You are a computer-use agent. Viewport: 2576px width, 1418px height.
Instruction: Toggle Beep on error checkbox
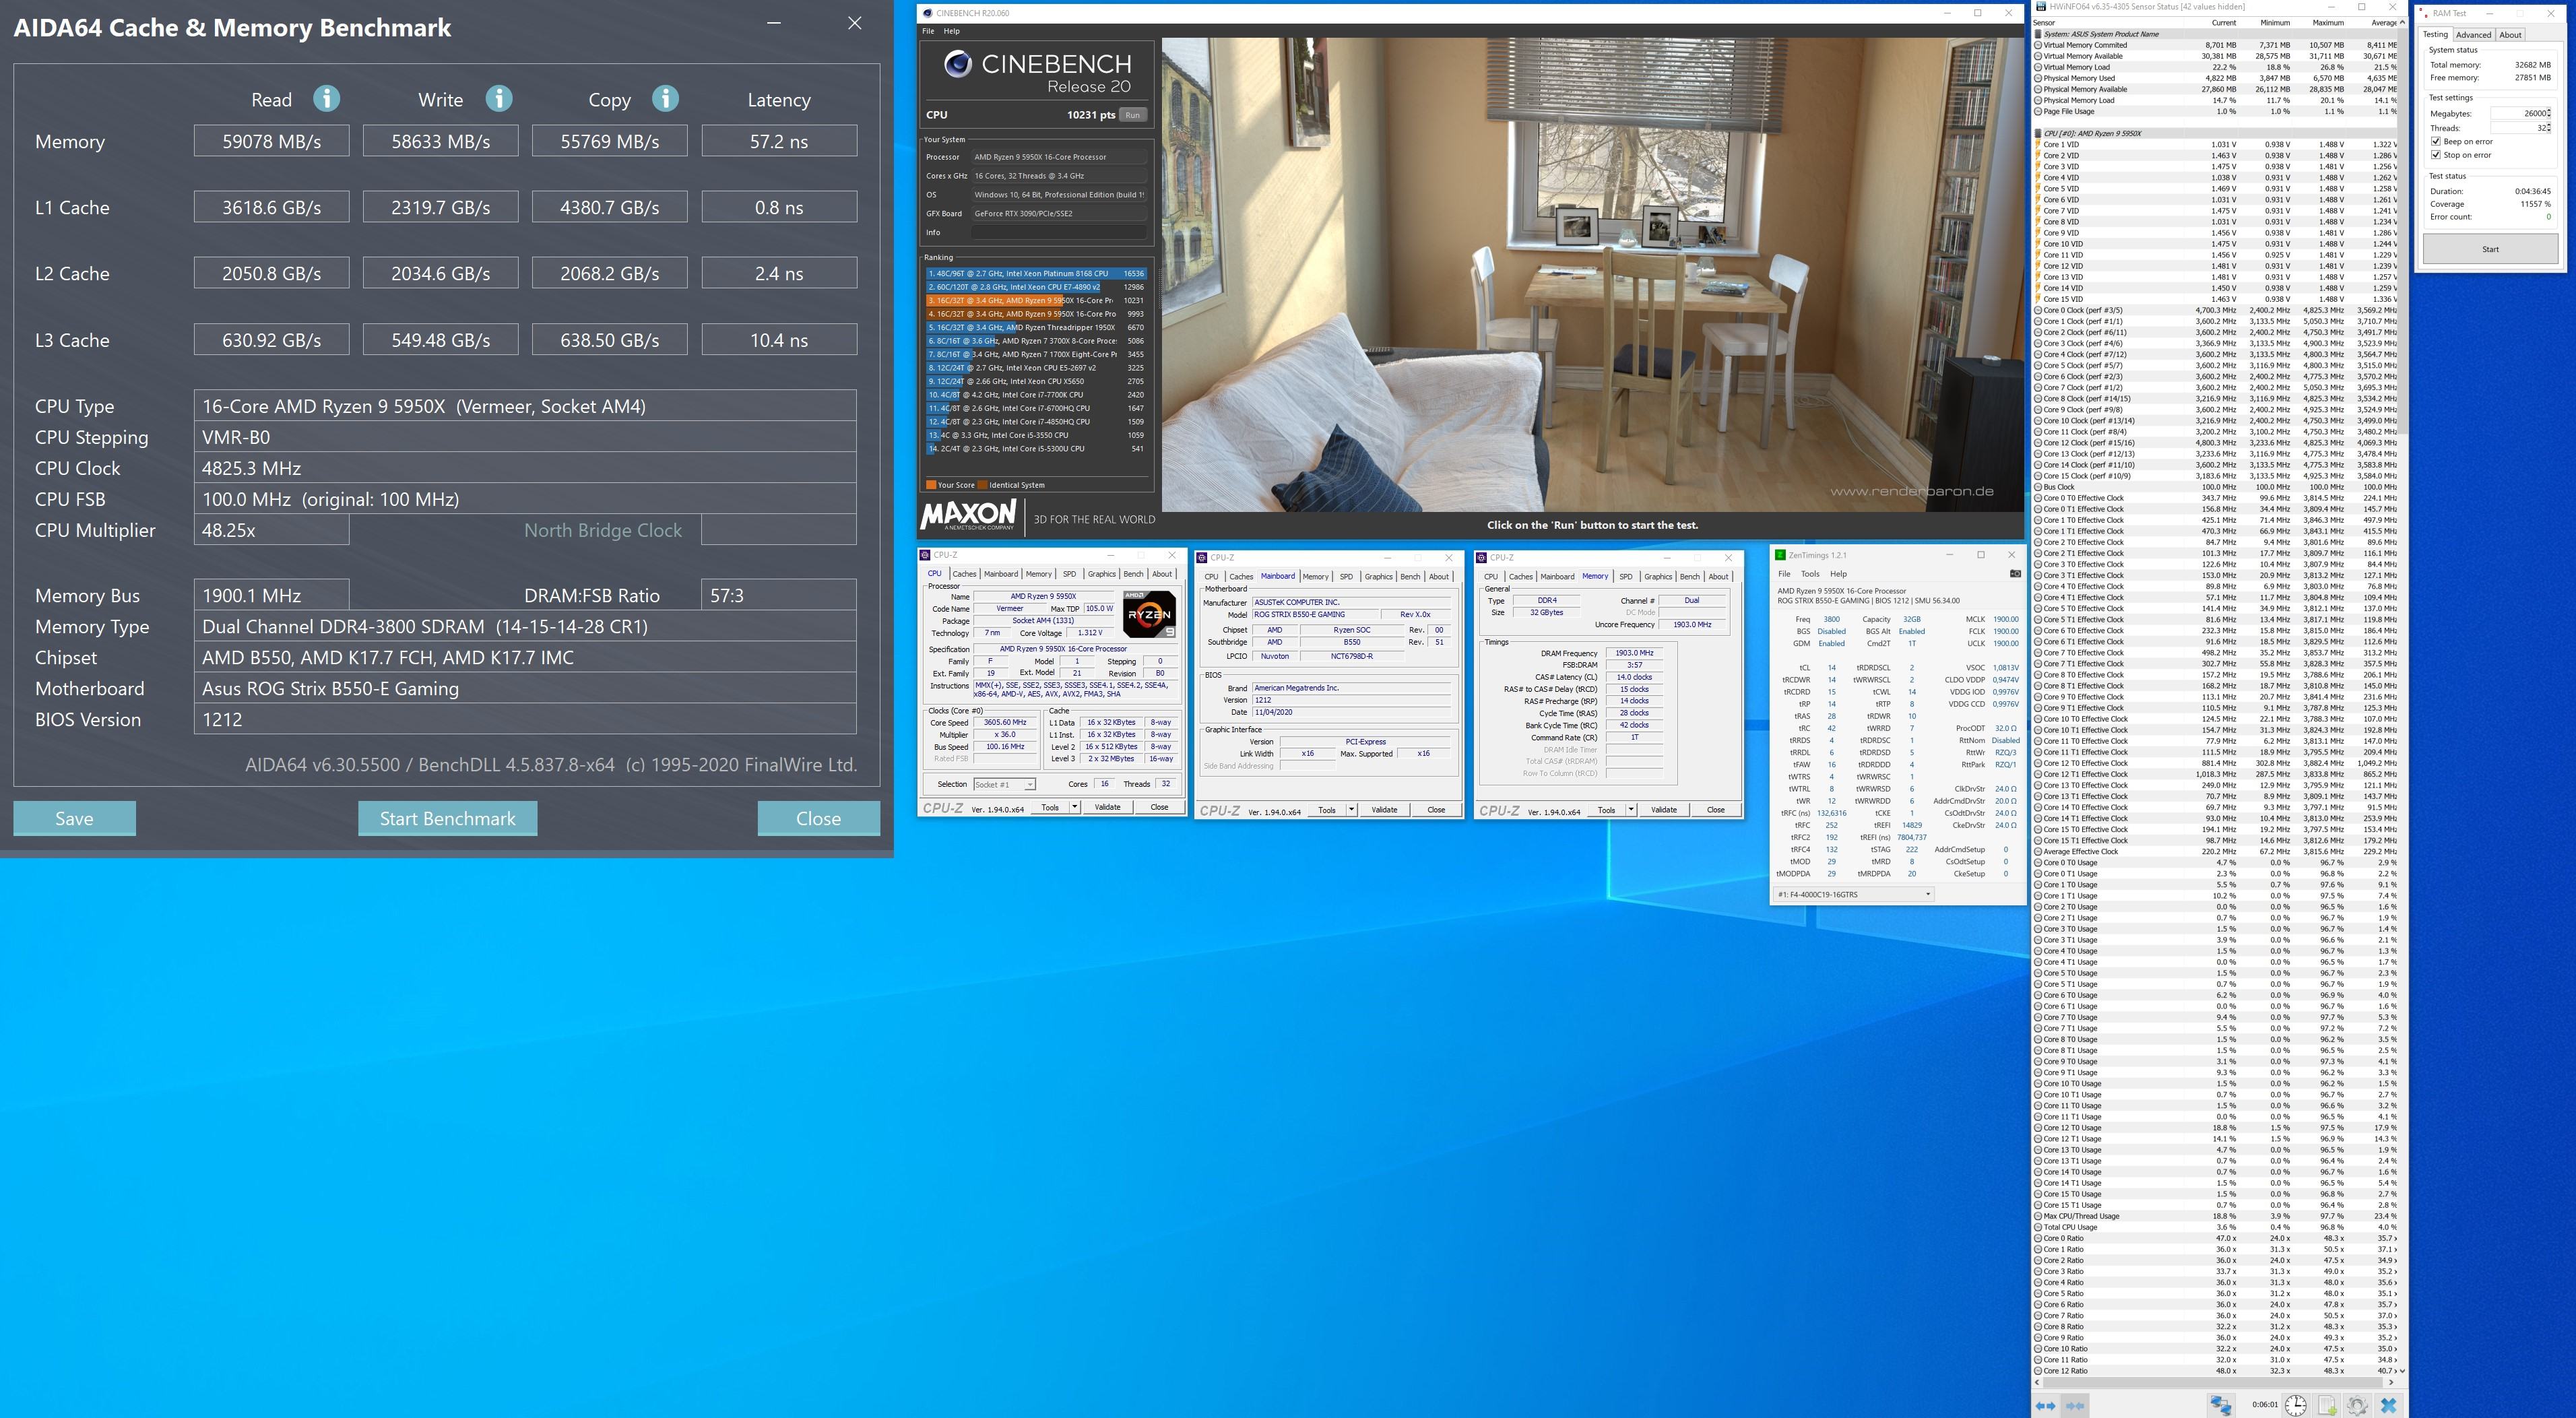(2436, 141)
